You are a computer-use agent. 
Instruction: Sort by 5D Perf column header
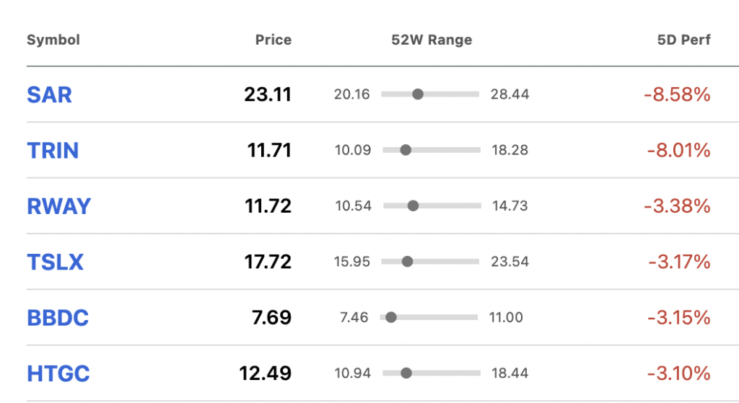(684, 40)
